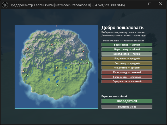Click the Добро пожаловать heading

tap(122, 28)
